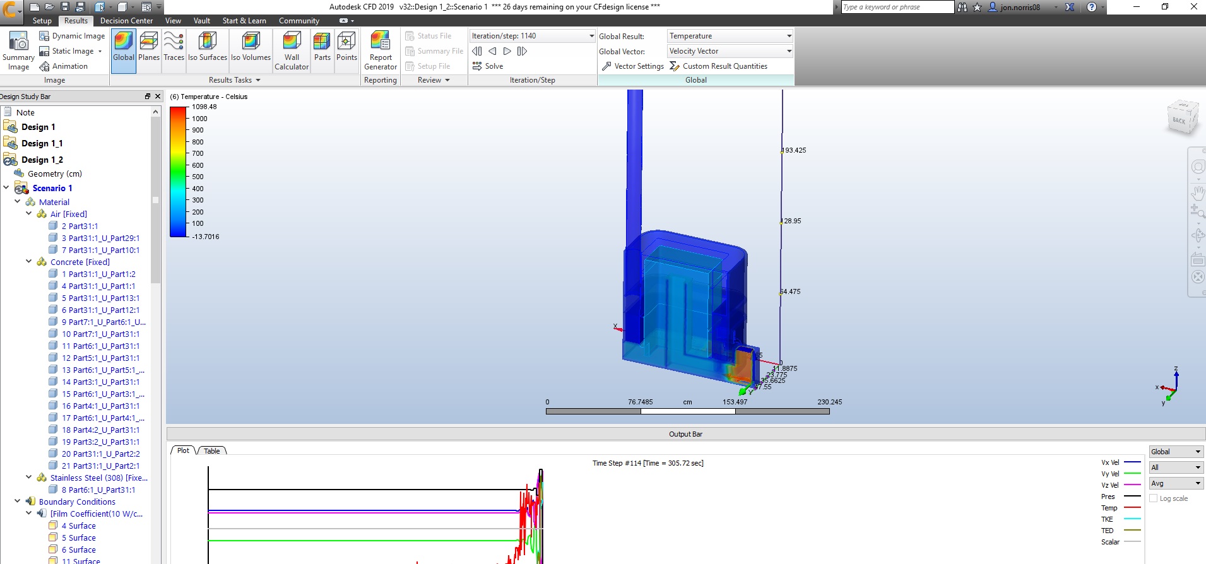Screen dimensions: 1206x564
Task: Open the Summary Image tool
Action: point(18,50)
